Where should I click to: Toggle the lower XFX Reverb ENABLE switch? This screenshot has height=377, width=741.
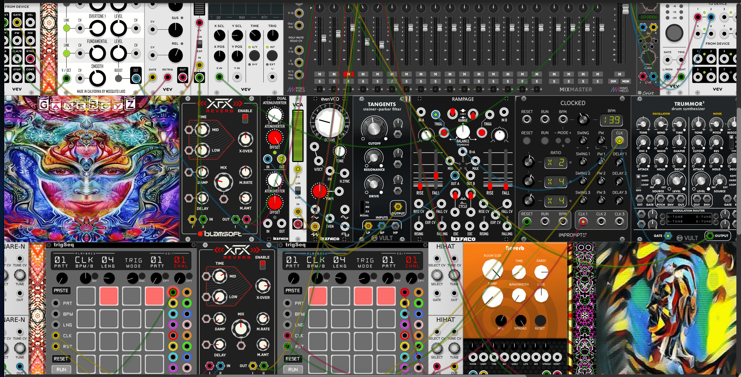pyautogui.click(x=262, y=265)
